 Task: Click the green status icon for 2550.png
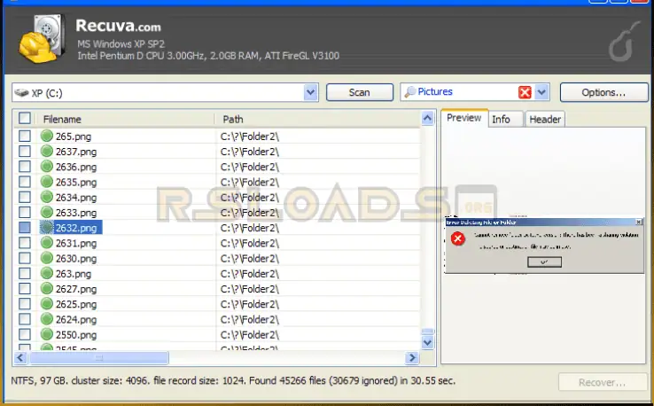(47, 334)
